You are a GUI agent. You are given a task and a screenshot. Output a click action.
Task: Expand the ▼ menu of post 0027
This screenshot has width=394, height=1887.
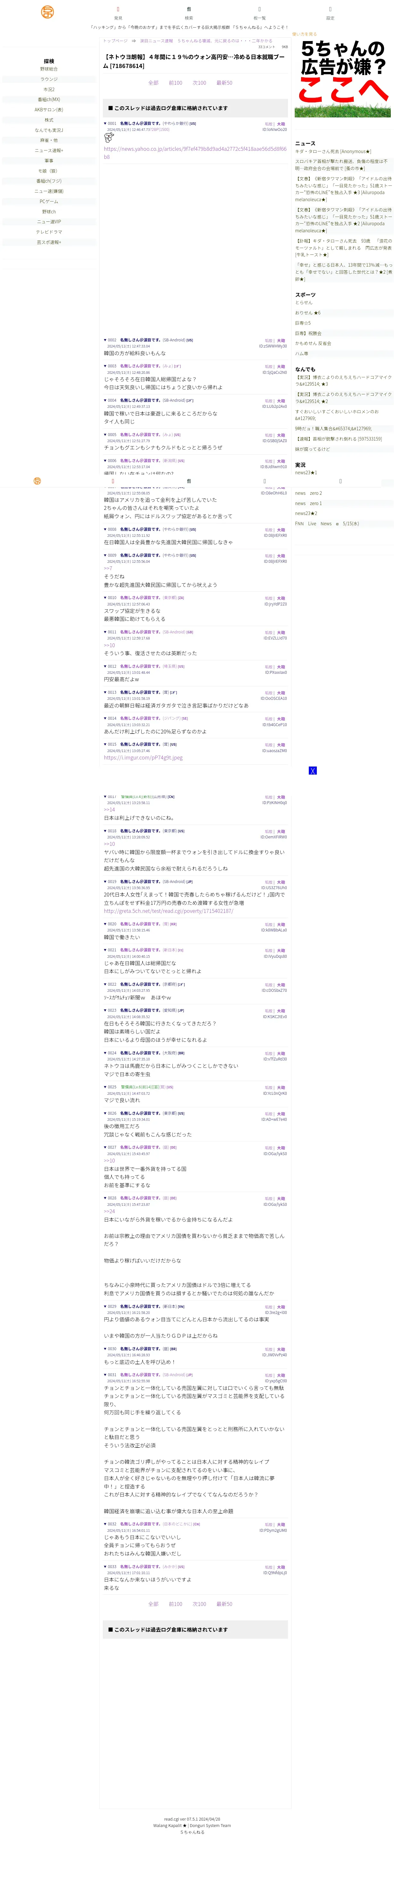[105, 1147]
